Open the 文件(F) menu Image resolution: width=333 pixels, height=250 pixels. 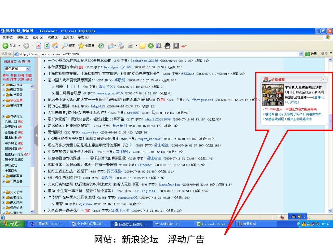[8, 37]
